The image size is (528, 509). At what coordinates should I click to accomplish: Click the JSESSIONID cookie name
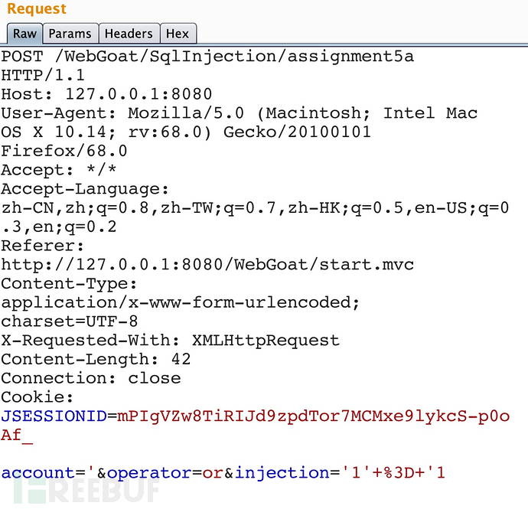click(x=54, y=416)
